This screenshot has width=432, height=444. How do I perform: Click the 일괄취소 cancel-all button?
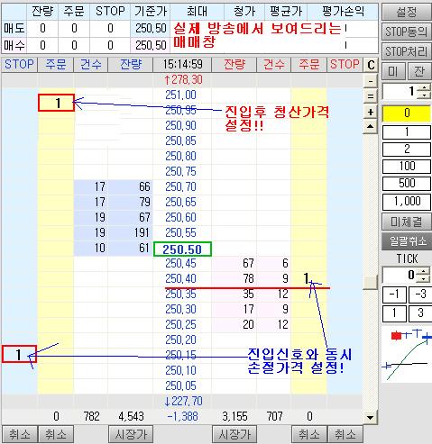pyautogui.click(x=407, y=241)
